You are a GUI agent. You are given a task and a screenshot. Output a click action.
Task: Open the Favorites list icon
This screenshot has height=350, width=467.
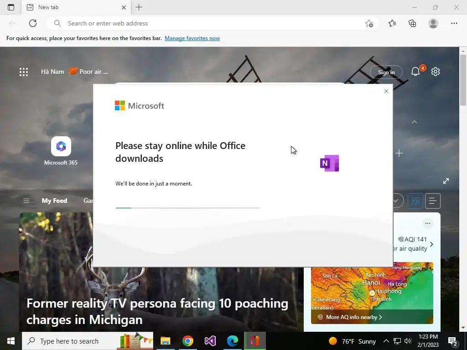pyautogui.click(x=392, y=23)
